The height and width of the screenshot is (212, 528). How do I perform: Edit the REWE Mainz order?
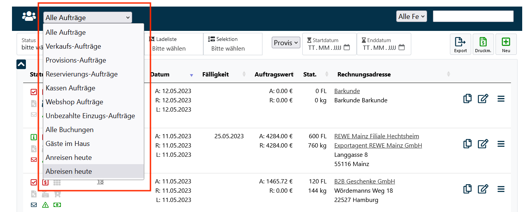click(483, 144)
